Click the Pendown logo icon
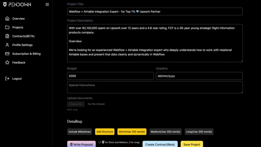The height and width of the screenshot is (147, 261). pos(5,4)
